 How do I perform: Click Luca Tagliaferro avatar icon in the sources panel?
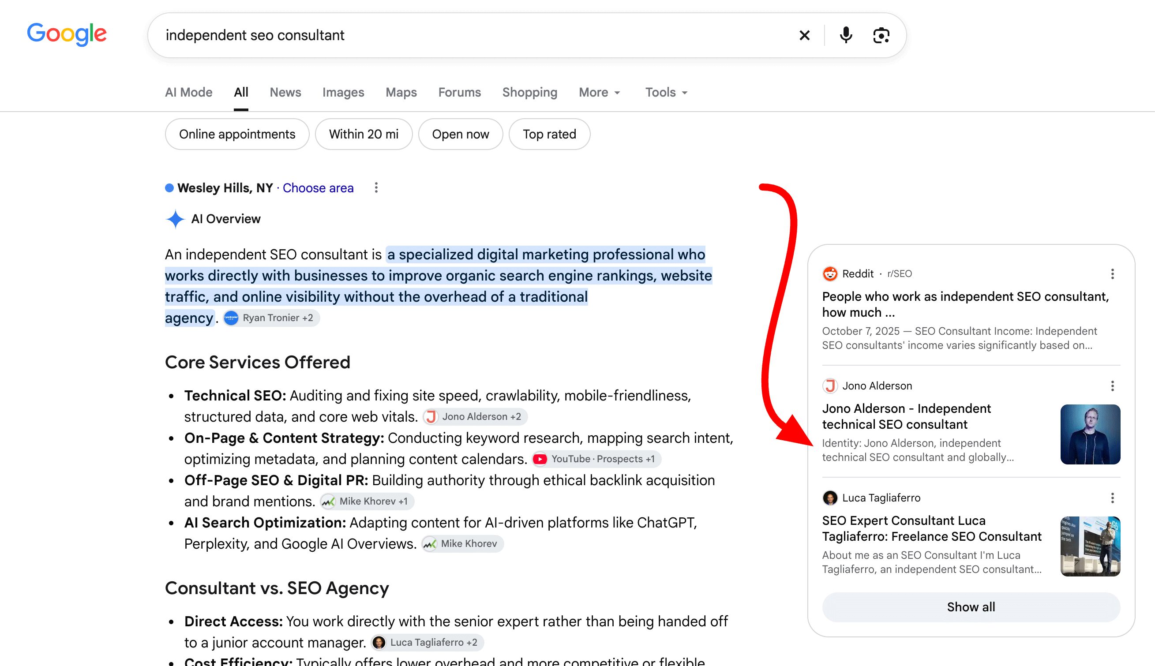click(830, 498)
